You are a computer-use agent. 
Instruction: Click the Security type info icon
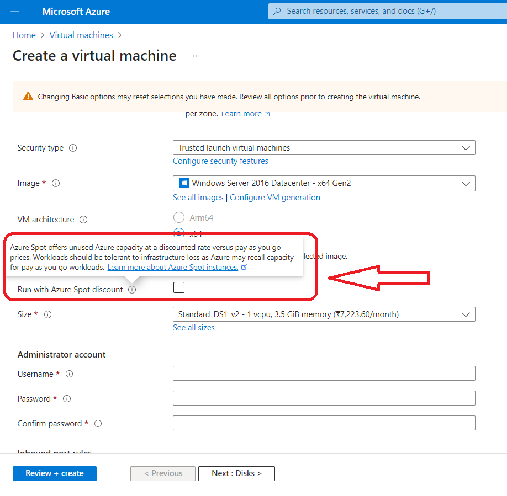pos(73,148)
